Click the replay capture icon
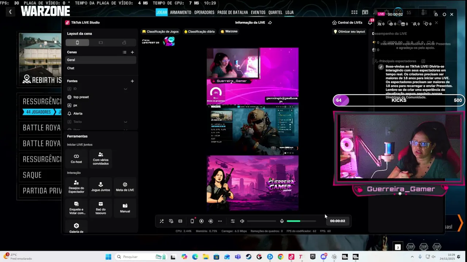Viewport: 467px width, 262px height. 211,221
